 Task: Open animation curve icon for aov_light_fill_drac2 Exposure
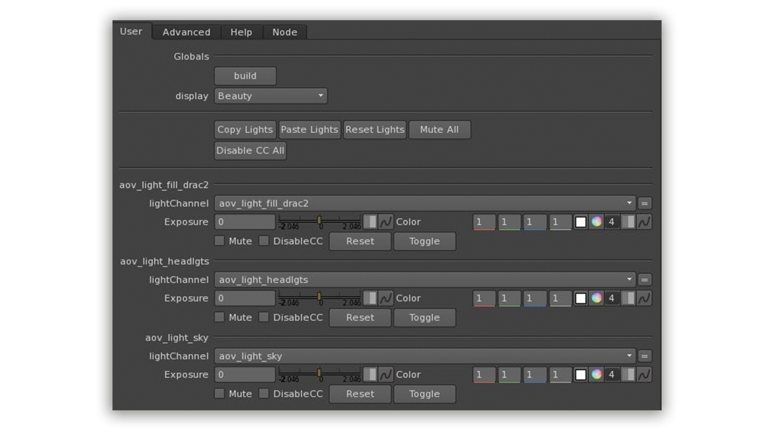(386, 222)
